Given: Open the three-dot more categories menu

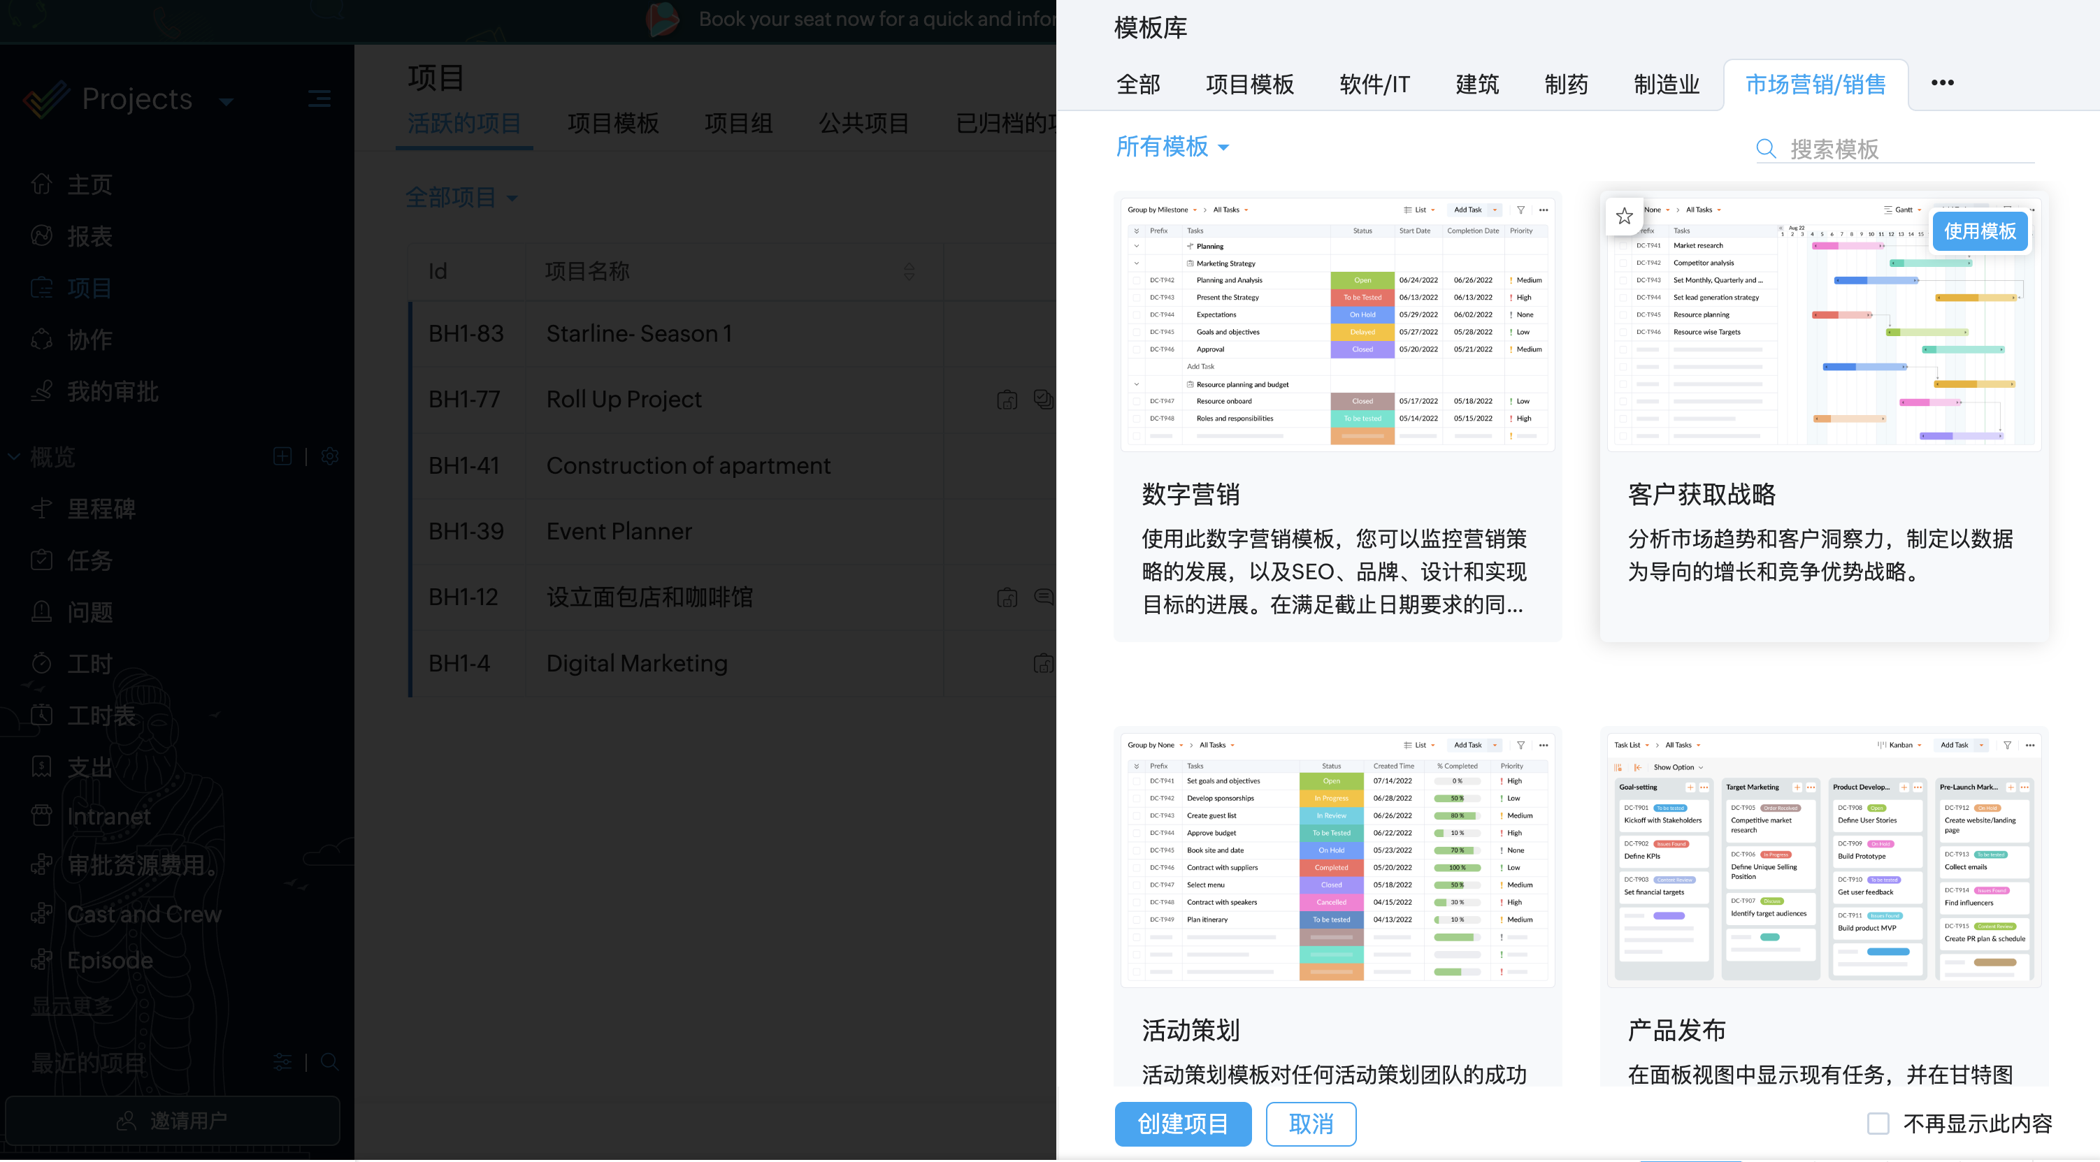Looking at the screenshot, I should coord(1942,83).
